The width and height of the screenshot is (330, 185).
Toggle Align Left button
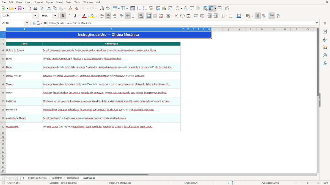[x=102, y=16]
